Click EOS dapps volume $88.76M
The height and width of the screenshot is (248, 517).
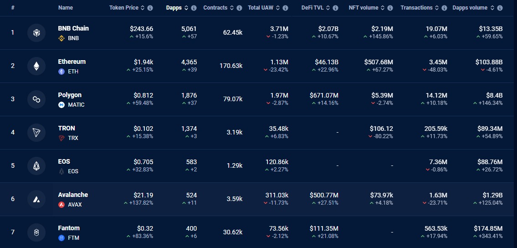pyautogui.click(x=490, y=162)
